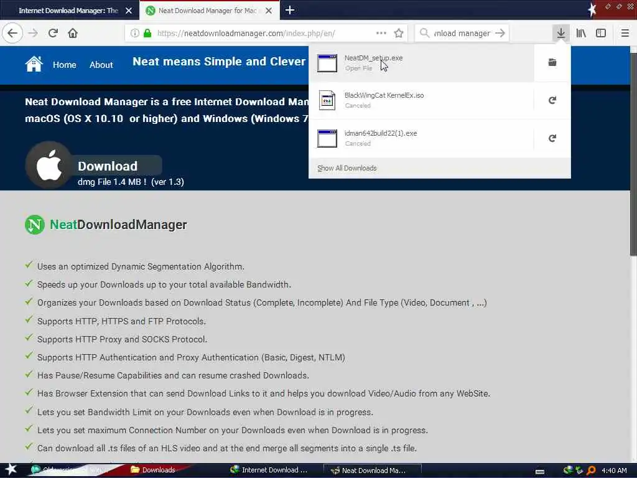The width and height of the screenshot is (637, 478).
Task: Click the page vertical scrollbar thumb
Action: [633, 154]
